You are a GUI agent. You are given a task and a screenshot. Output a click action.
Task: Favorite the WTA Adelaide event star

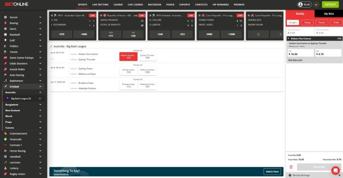point(150,16)
